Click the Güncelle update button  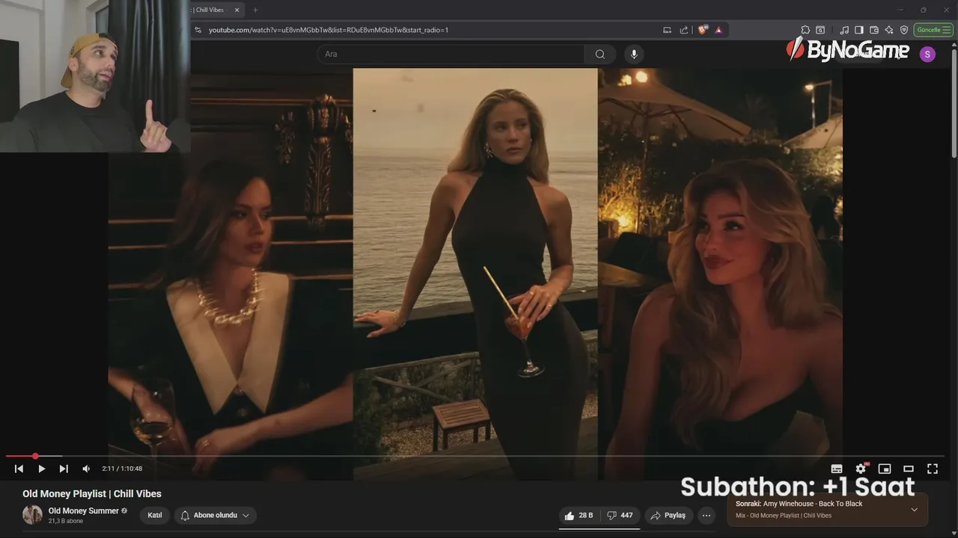click(933, 30)
